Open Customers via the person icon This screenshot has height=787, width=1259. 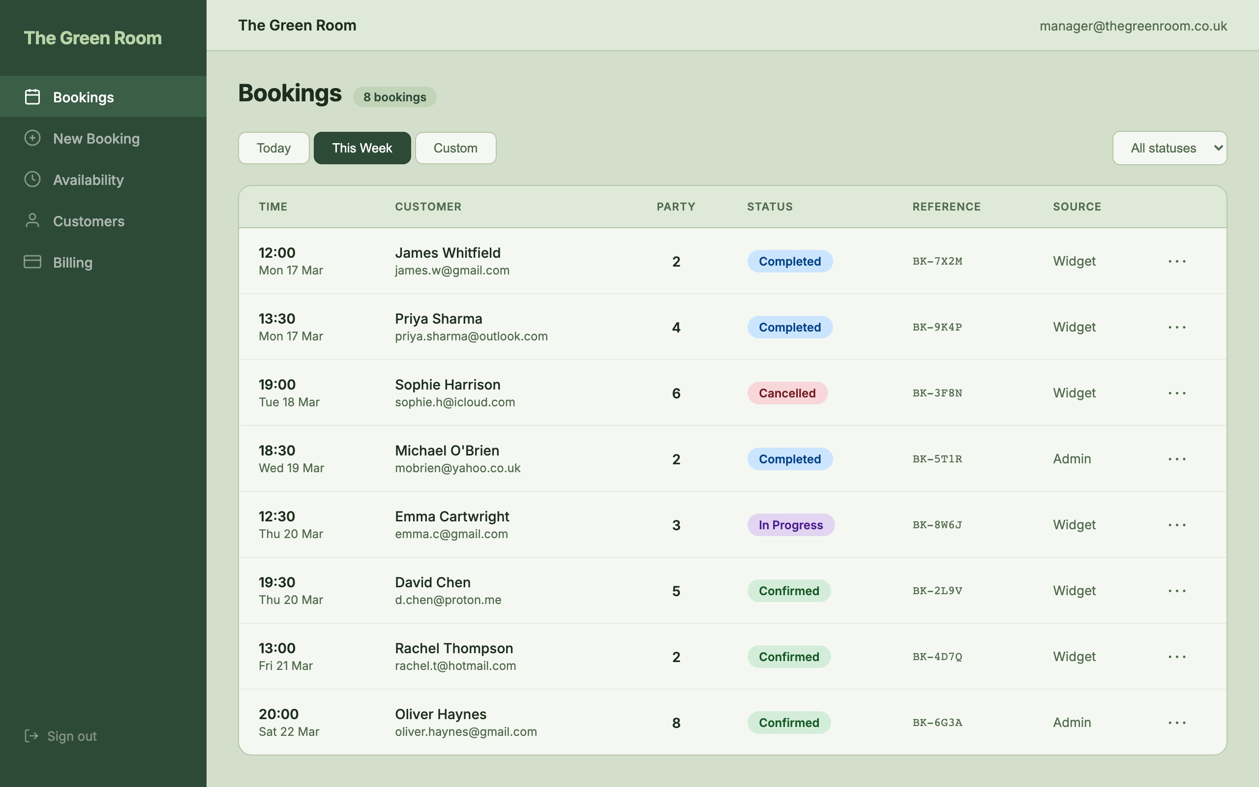coord(32,221)
